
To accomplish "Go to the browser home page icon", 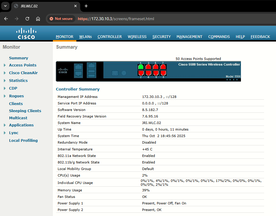I will [x=38, y=19].
